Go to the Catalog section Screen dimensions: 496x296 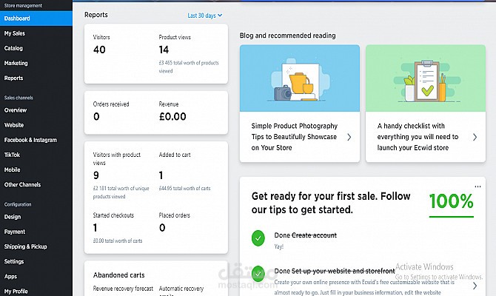[x=13, y=48]
